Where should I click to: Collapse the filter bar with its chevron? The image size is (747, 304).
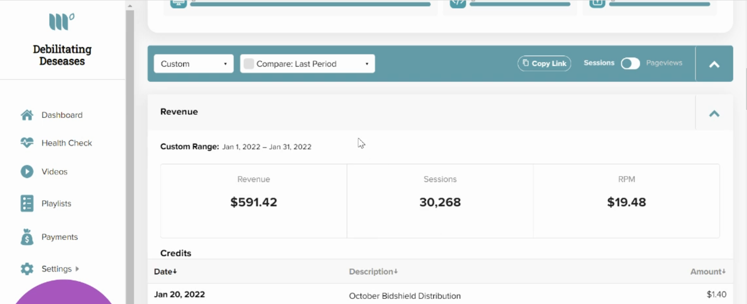714,64
